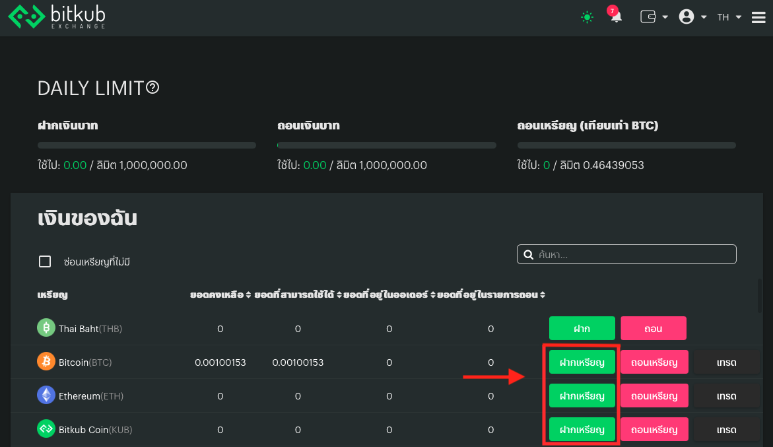
Task: Click the เหรียญ column header
Action: (52, 294)
